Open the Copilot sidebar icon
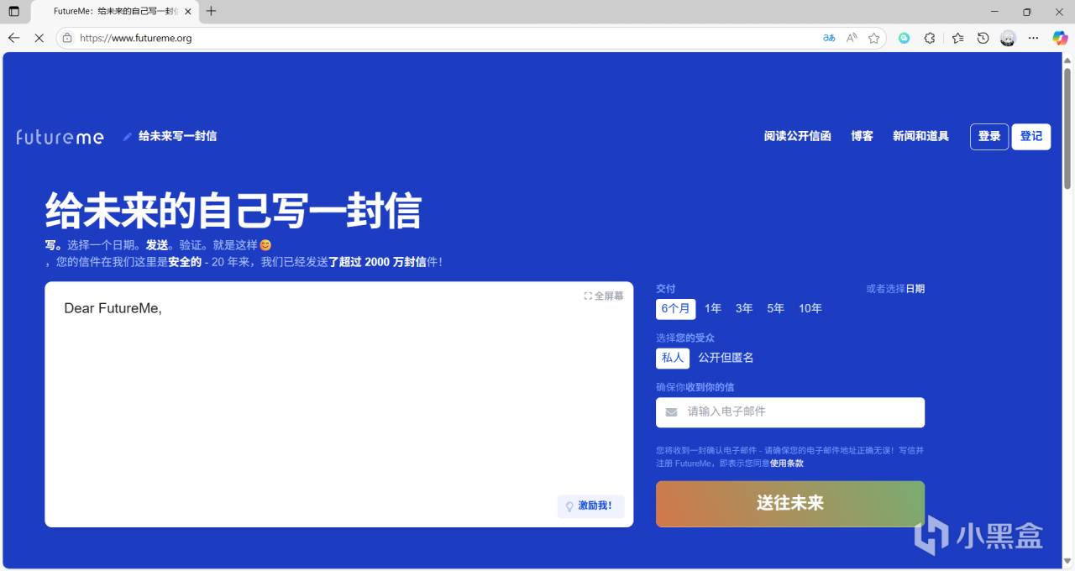Screen dimensions: 1075x571 (1061, 38)
